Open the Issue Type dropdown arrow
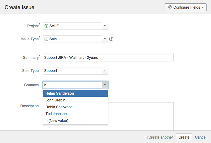Viewport: 211px width, 143px height. [105, 39]
